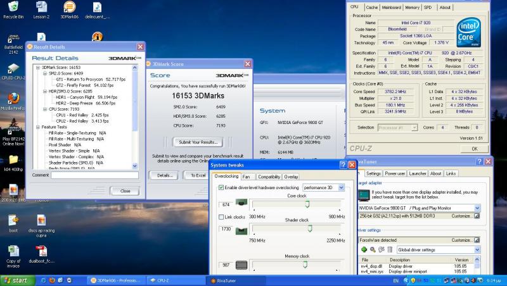
Task: Collapse the Feature Tests tree node
Action: [38, 127]
